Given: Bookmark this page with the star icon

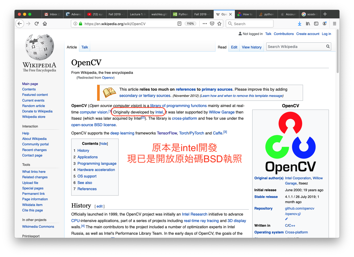Looking at the screenshot, I should coord(219,24).
